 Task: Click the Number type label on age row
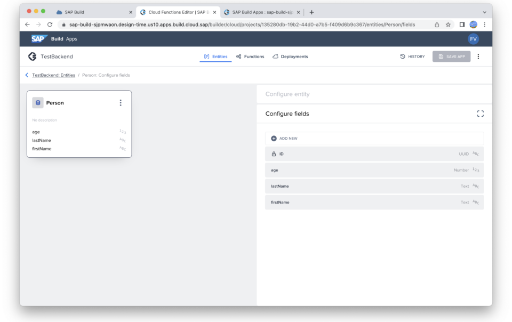[461, 170]
